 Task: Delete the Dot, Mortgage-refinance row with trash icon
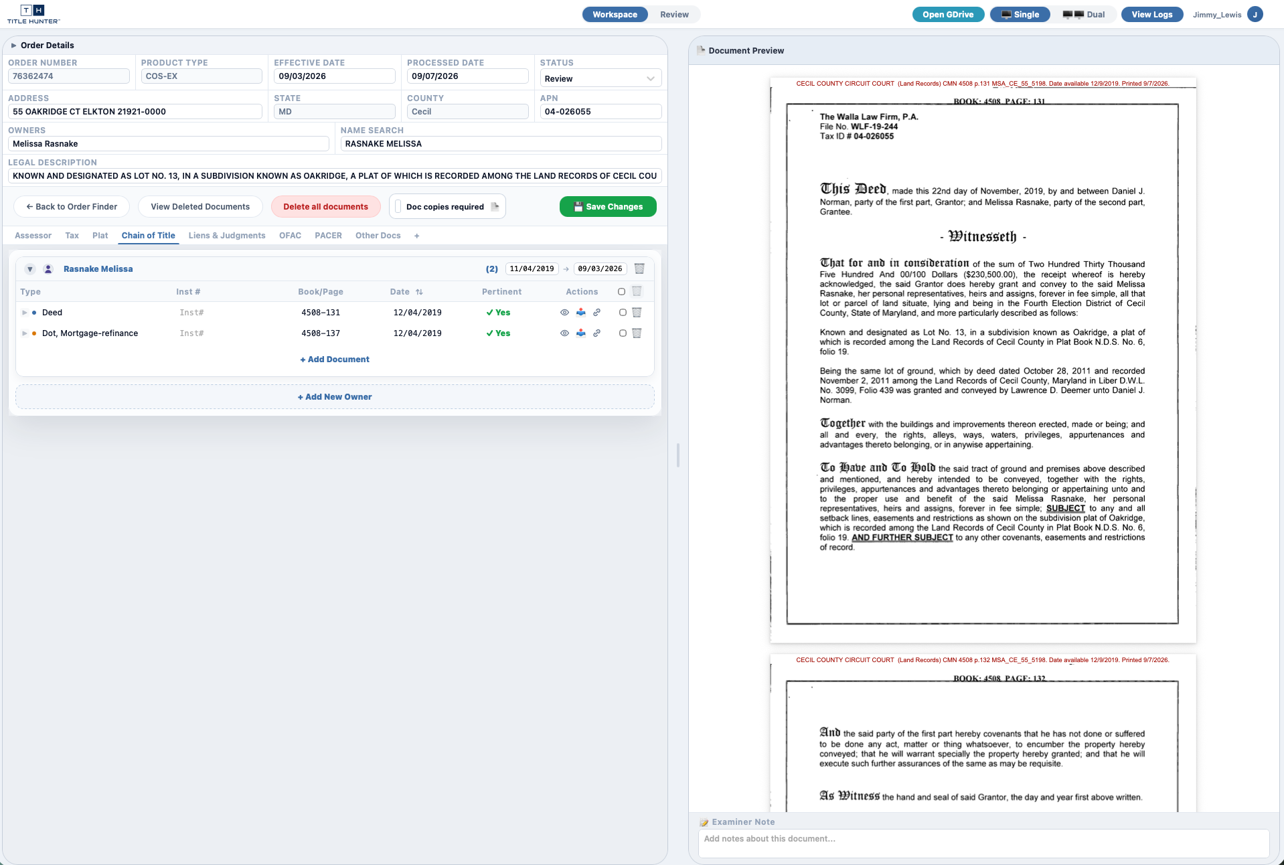(637, 333)
